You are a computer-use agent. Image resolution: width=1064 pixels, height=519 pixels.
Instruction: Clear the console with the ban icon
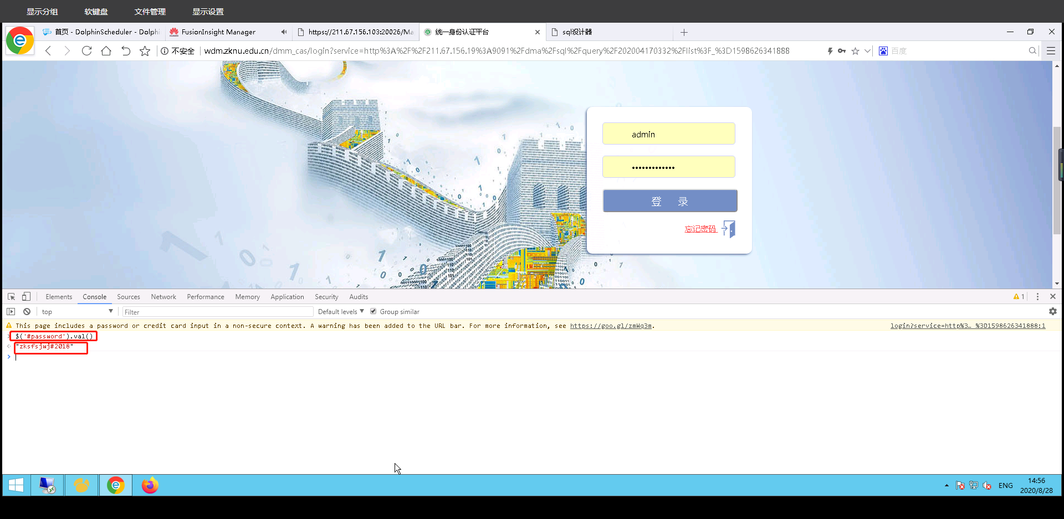click(x=27, y=312)
